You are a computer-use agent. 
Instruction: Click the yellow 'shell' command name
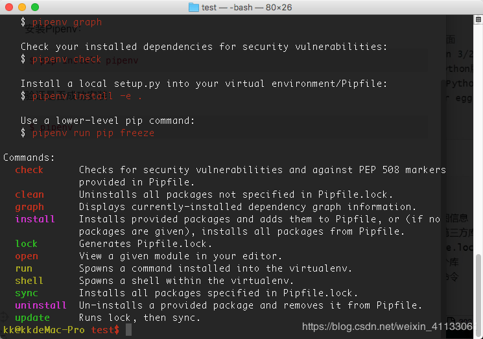29,281
